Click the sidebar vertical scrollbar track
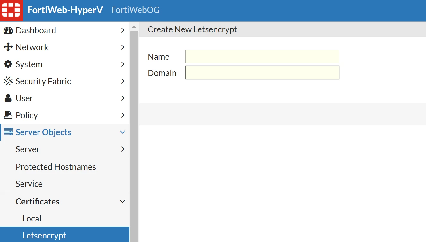The height and width of the screenshot is (242, 426). click(134, 136)
